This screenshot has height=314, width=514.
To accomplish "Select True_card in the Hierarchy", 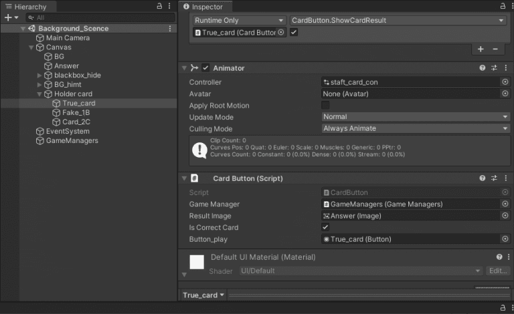I will click(79, 104).
